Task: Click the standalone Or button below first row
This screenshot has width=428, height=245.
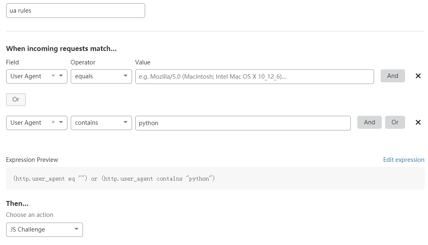Action: [16, 99]
